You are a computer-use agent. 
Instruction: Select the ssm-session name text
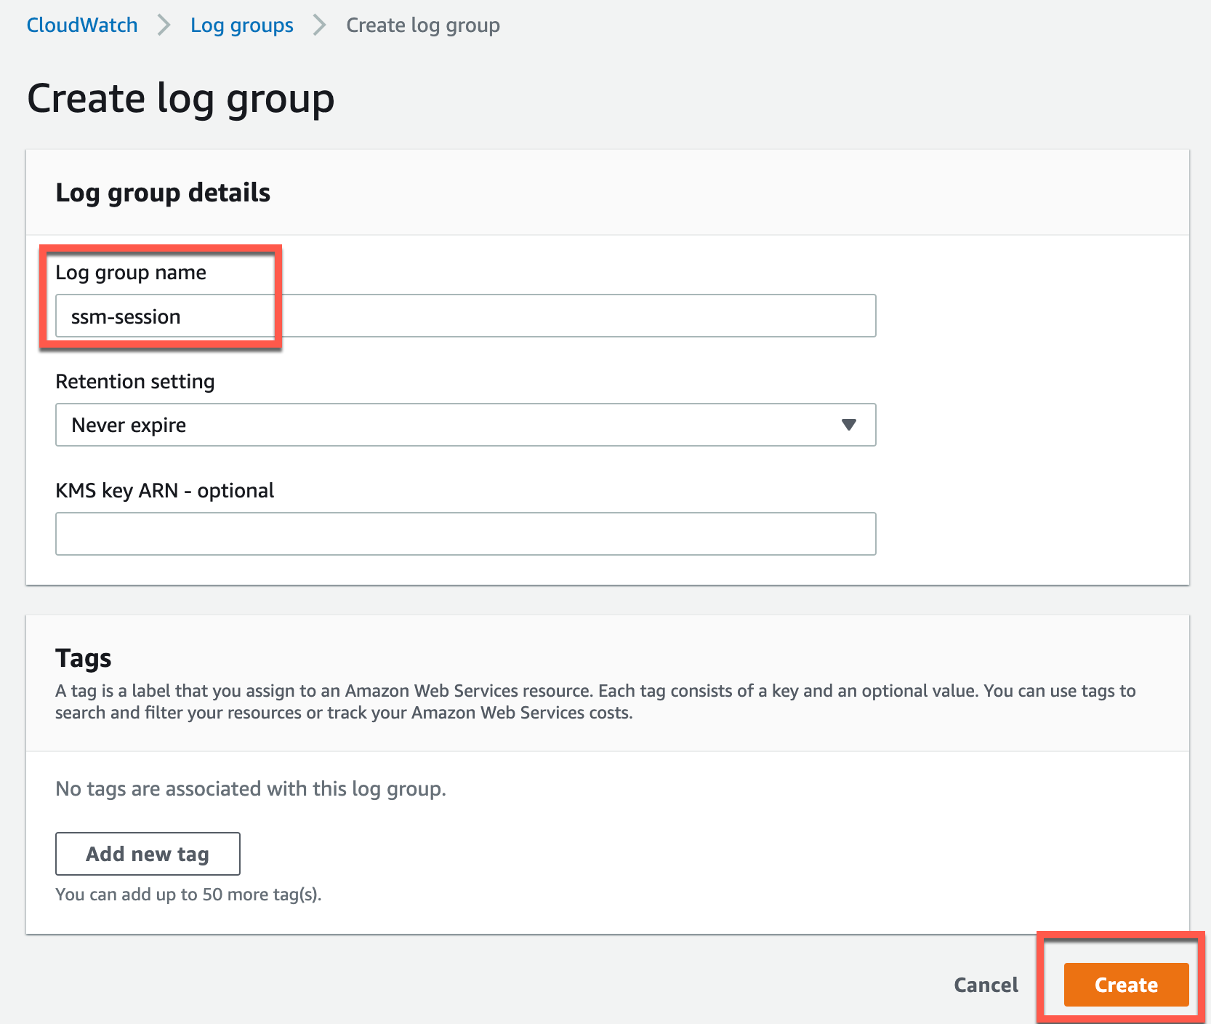pyautogui.click(x=126, y=316)
